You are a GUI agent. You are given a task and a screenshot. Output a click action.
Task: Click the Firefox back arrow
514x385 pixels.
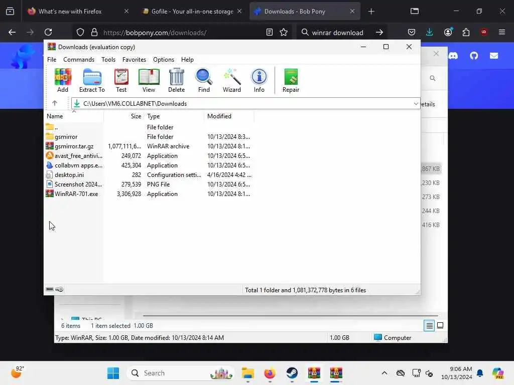point(12,32)
